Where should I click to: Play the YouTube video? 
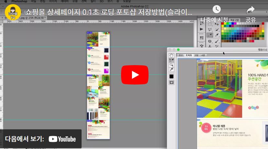[x=135, y=75]
